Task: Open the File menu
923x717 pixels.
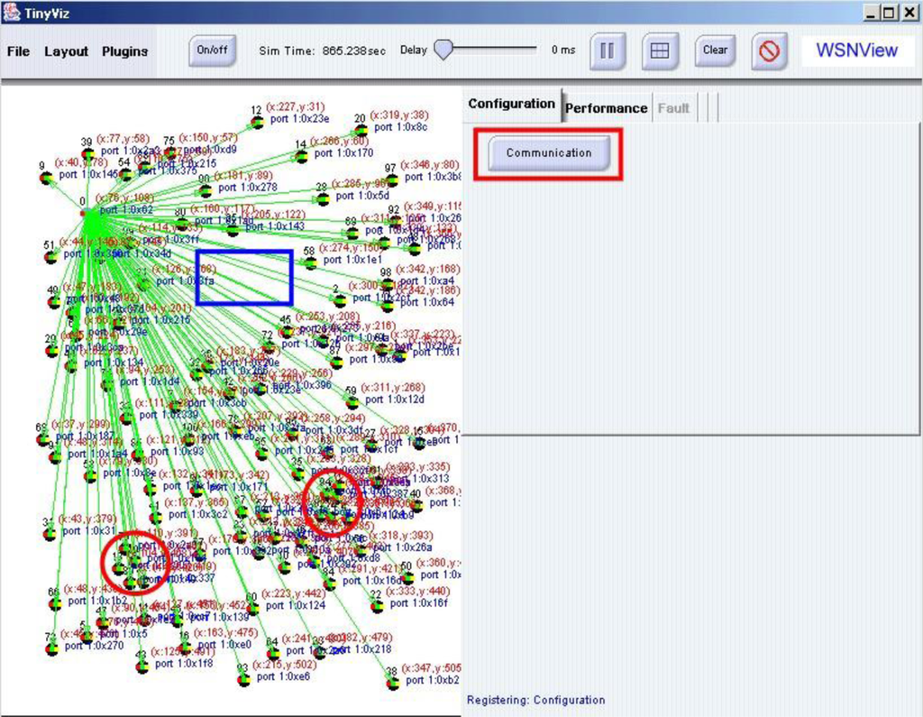Action: pos(18,51)
